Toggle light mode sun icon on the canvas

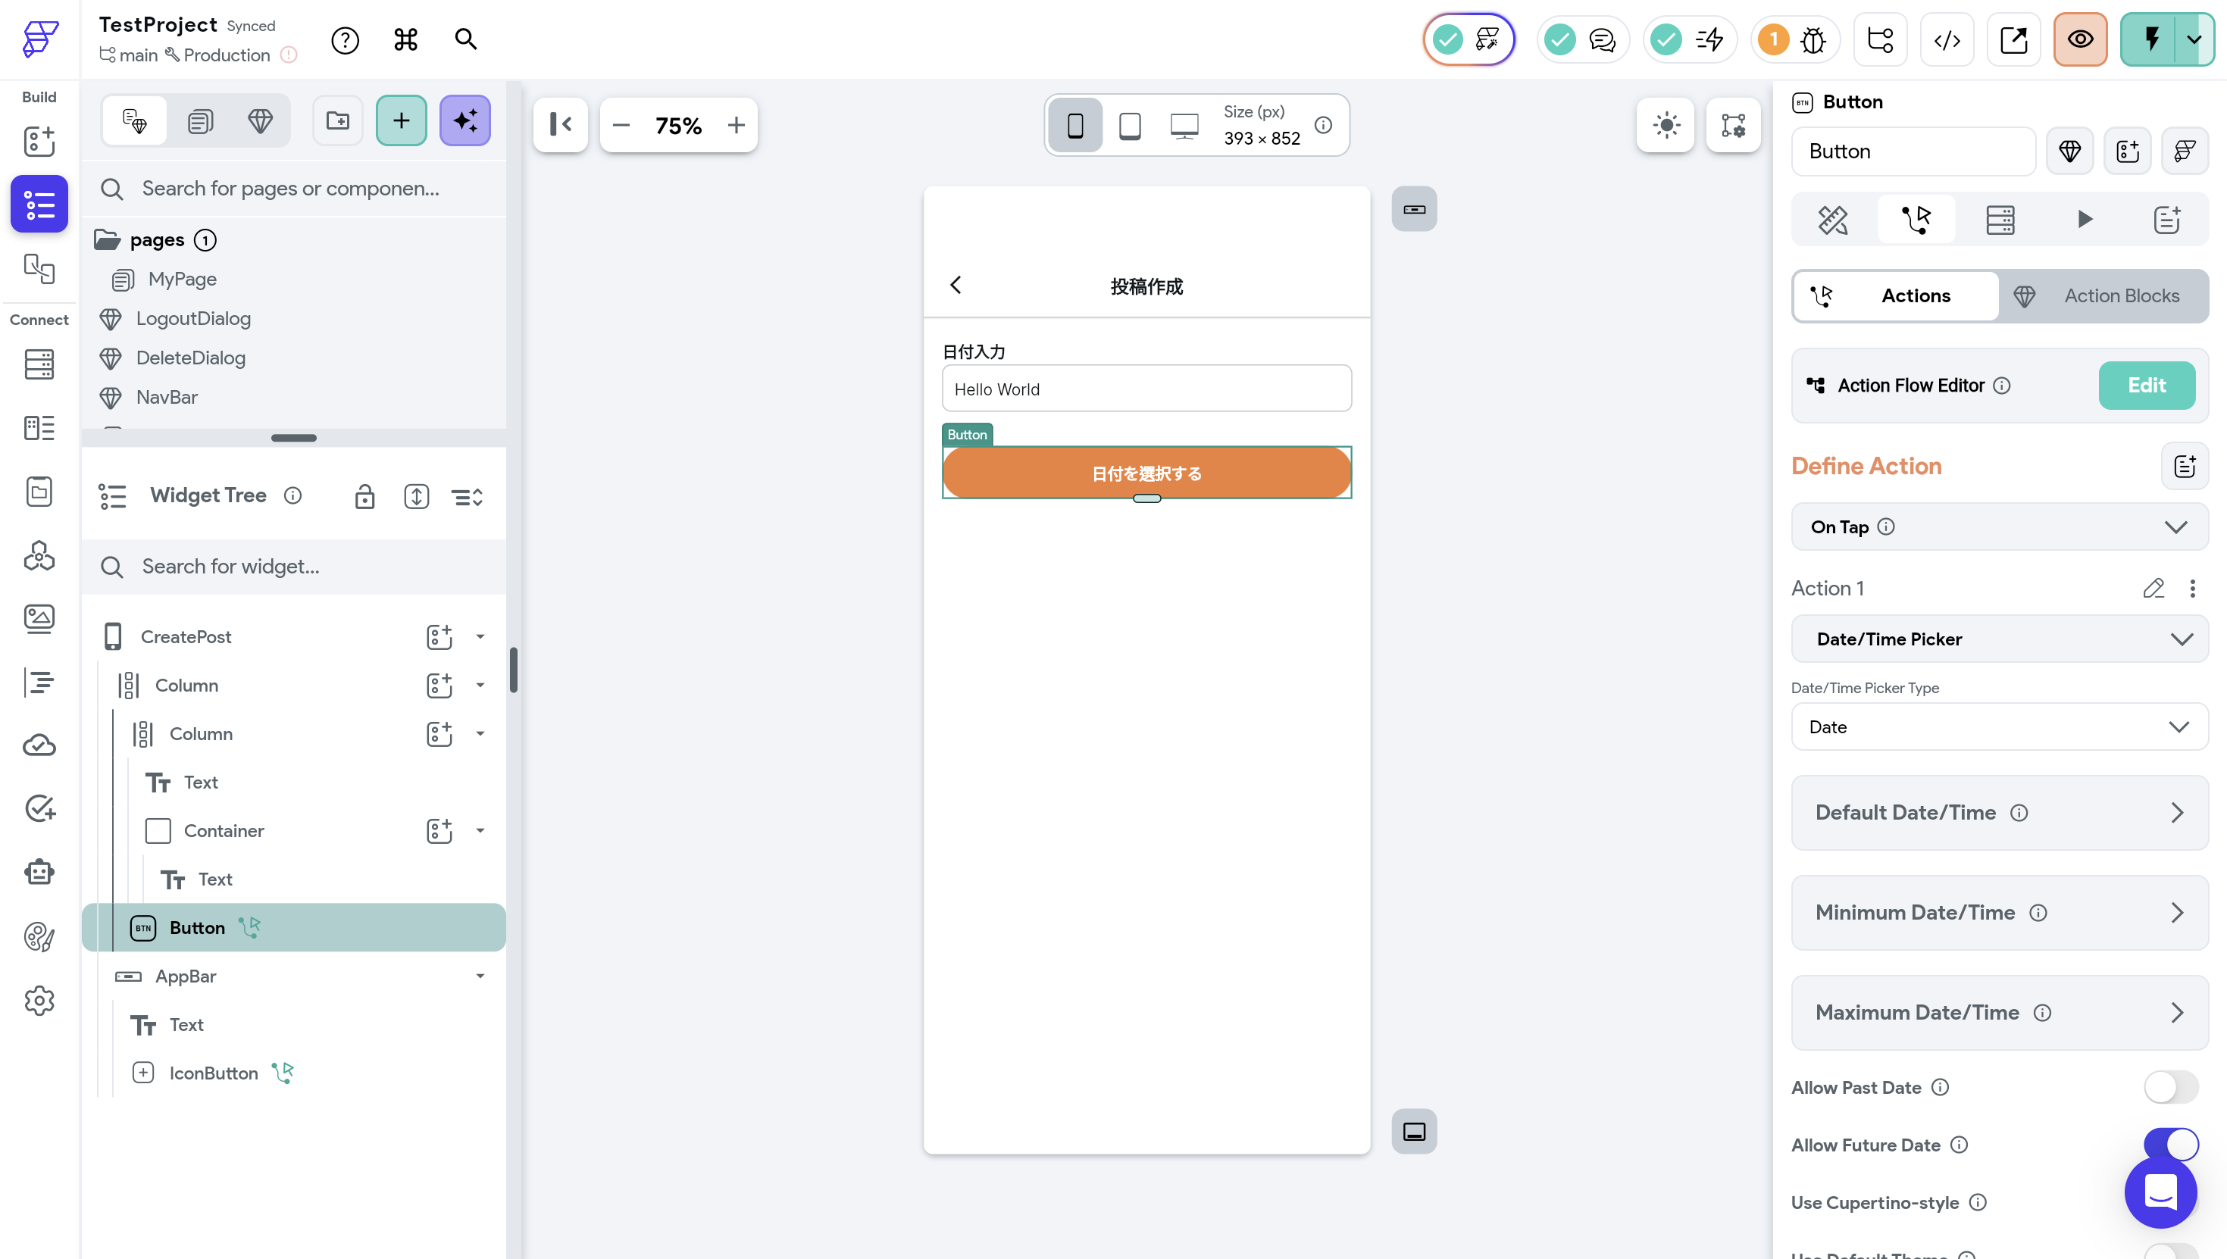point(1666,126)
